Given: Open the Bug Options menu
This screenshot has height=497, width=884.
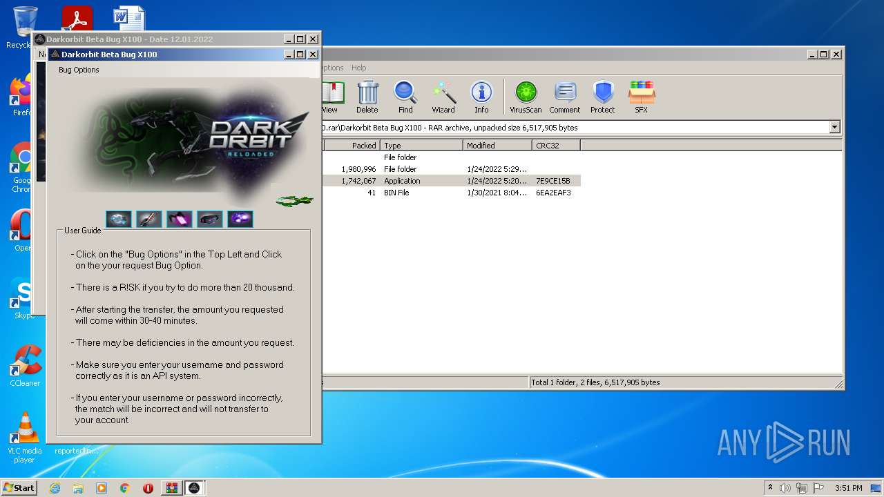Looking at the screenshot, I should (x=79, y=70).
